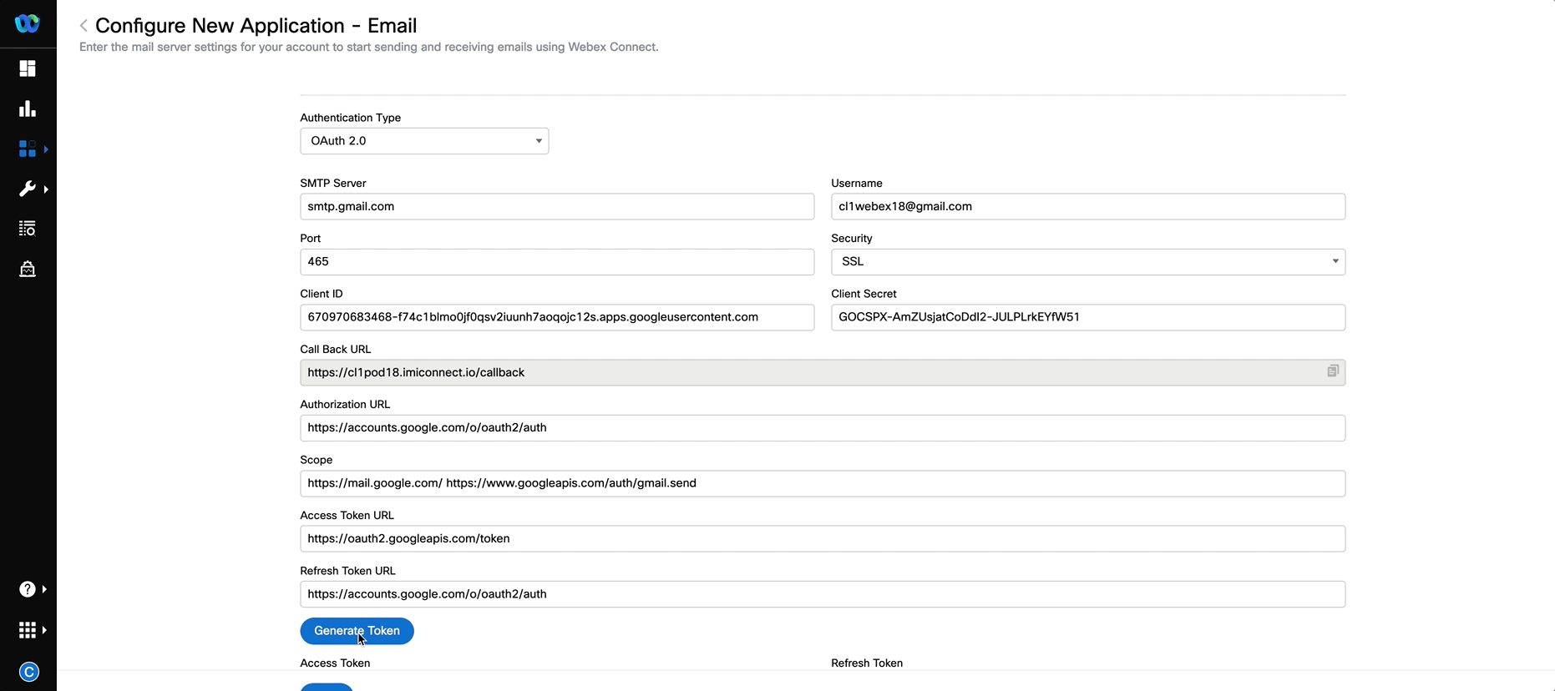Open the Reports bar chart icon
Image resolution: width=1555 pixels, height=691 pixels.
click(x=28, y=108)
